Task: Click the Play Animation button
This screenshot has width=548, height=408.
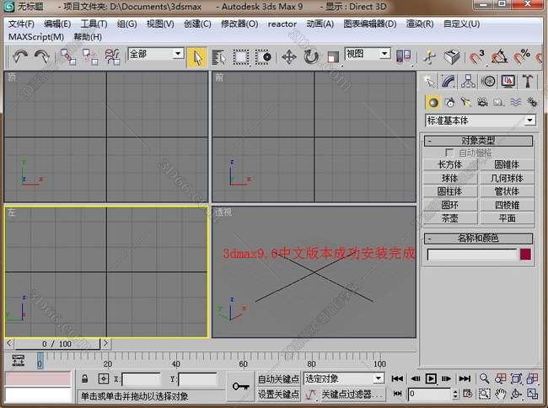Action: (431, 378)
